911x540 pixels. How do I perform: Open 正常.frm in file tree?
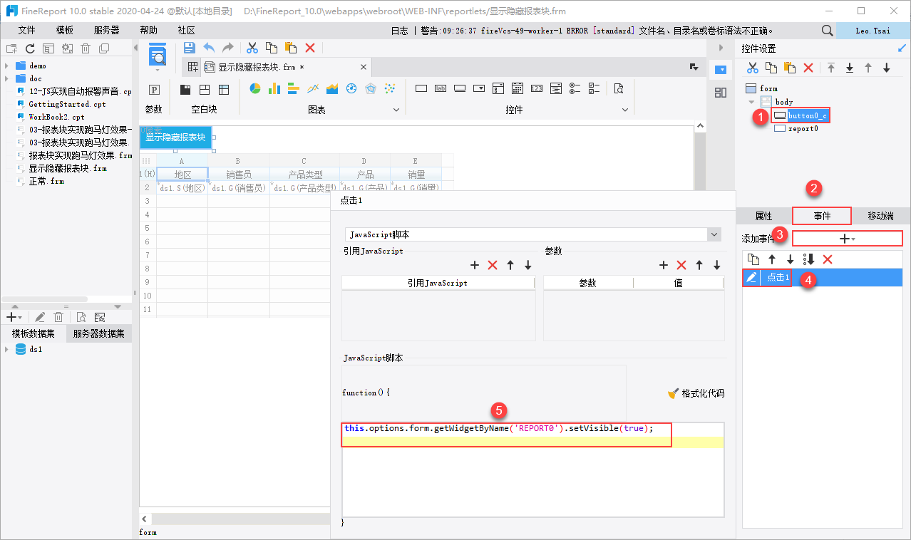(40, 181)
